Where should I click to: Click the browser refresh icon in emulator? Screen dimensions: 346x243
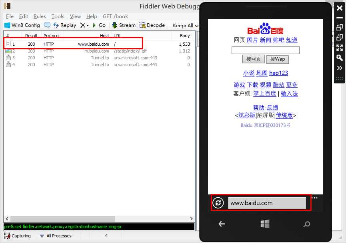point(218,203)
